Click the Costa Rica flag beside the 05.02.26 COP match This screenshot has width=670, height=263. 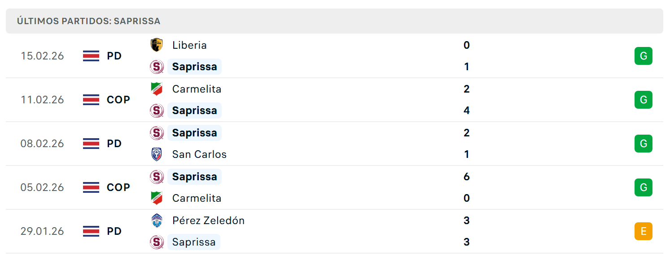coord(91,187)
